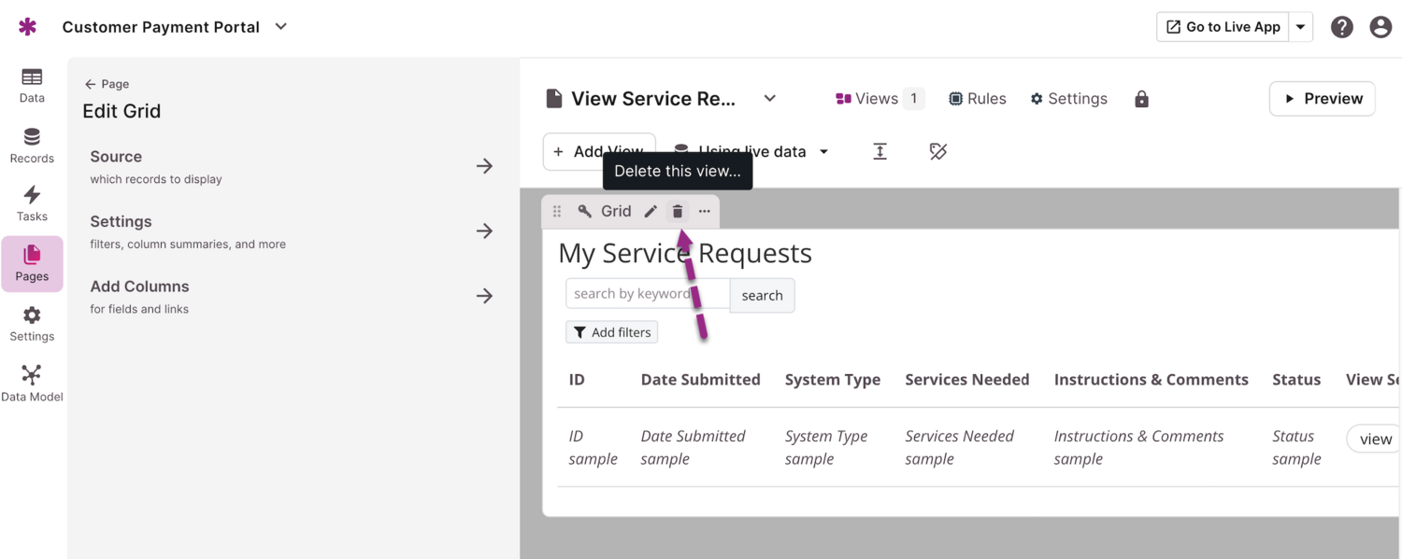Click the pencil edit icon beside Grid

pos(651,212)
